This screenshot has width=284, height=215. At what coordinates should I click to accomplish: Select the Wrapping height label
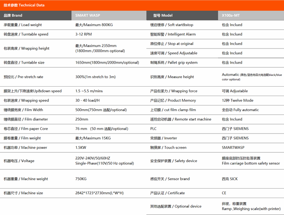point(27,48)
